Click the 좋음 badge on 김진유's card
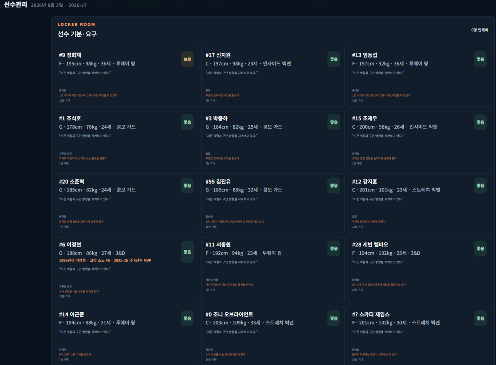The image size is (496, 365). click(x=334, y=186)
